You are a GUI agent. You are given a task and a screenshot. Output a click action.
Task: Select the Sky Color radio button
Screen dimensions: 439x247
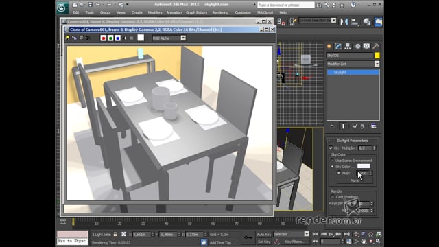point(332,167)
